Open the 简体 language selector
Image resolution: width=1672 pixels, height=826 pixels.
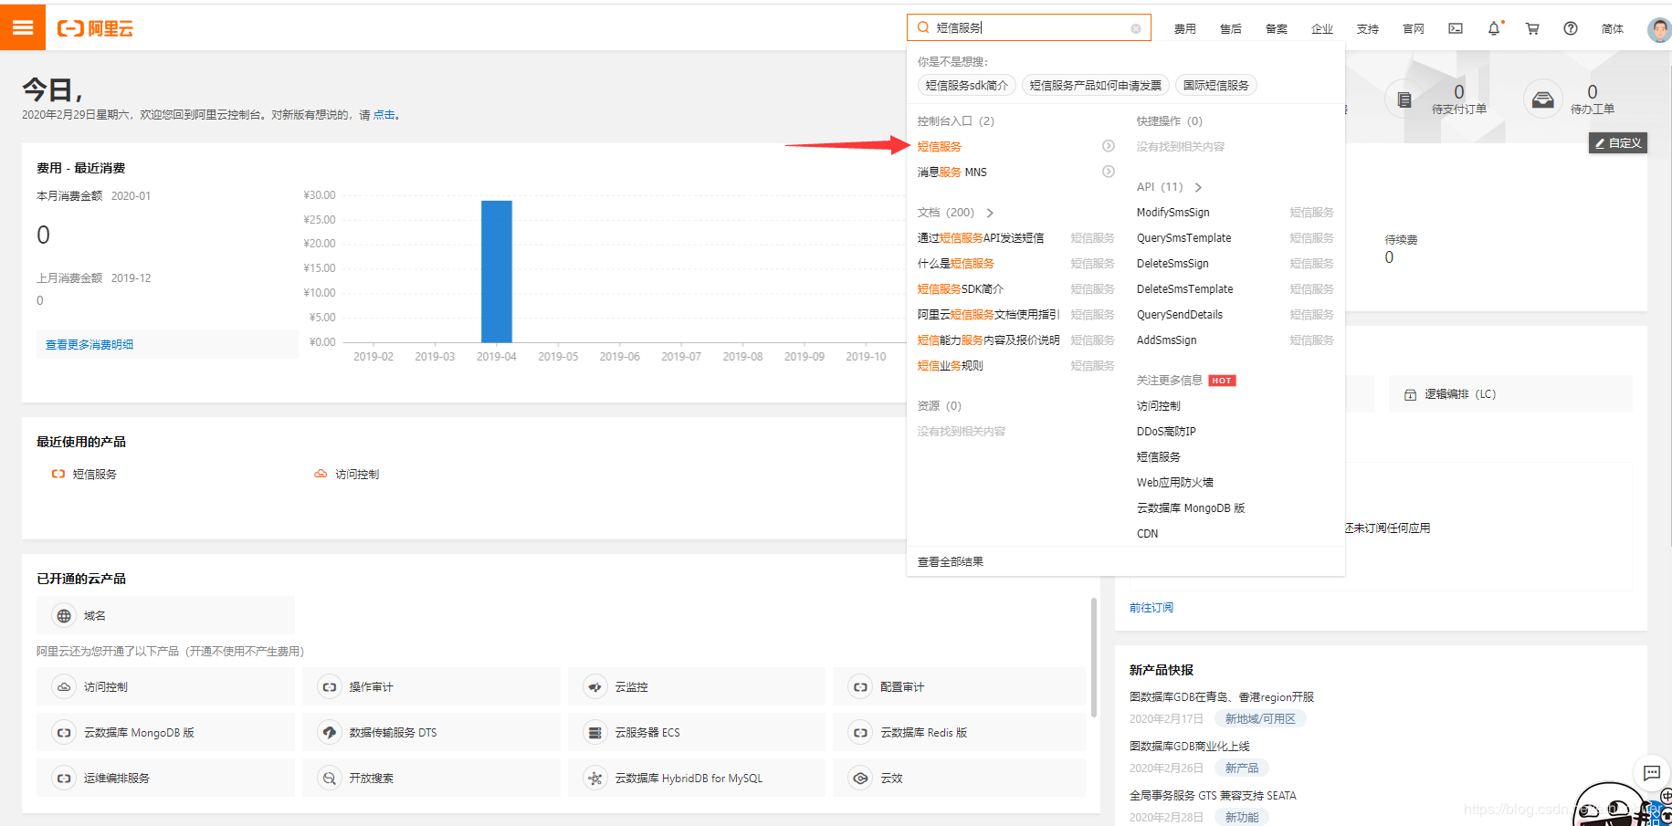pos(1613,29)
